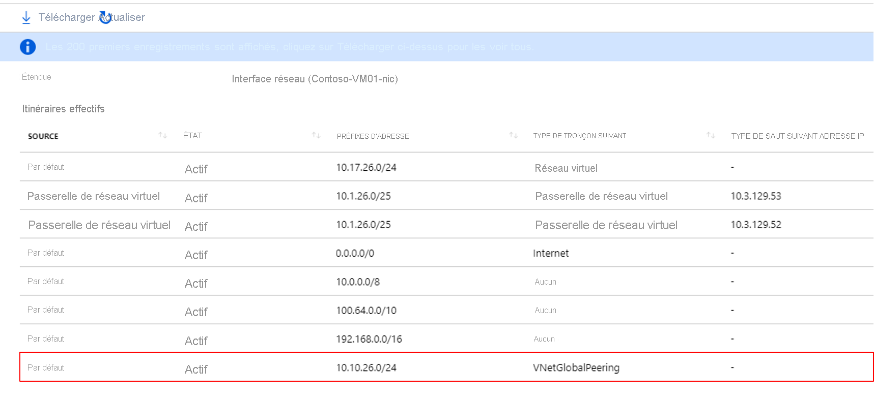Sort by ÉTAT column arrows

tap(316, 135)
